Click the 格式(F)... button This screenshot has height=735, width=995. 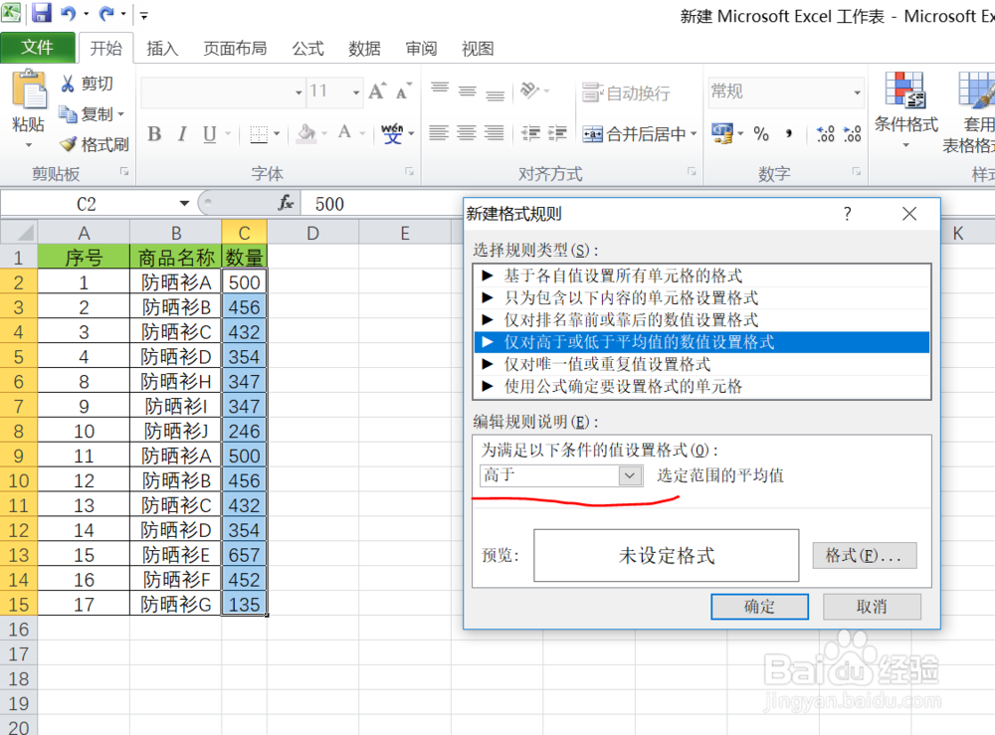point(865,556)
